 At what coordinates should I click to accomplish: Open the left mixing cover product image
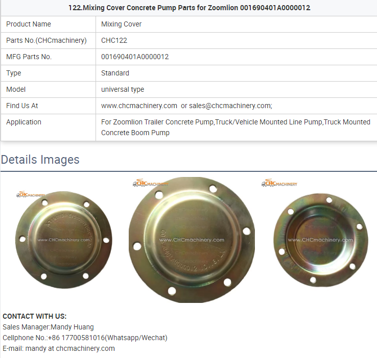(63, 240)
